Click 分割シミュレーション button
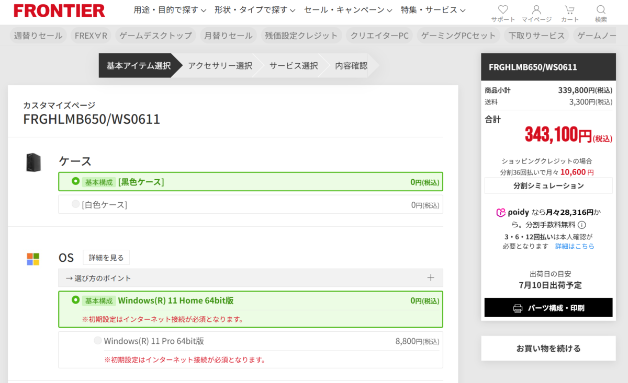 [548, 185]
